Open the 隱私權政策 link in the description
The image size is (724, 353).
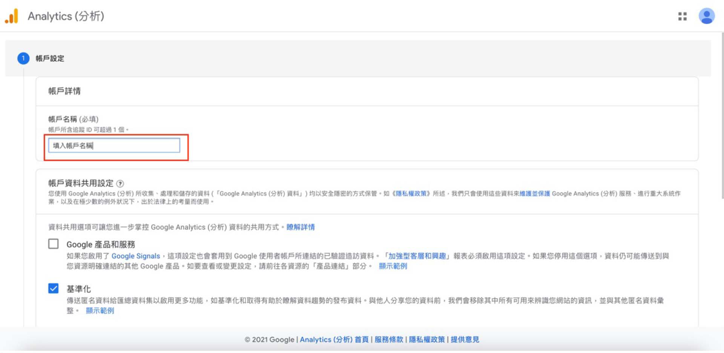[x=411, y=194]
